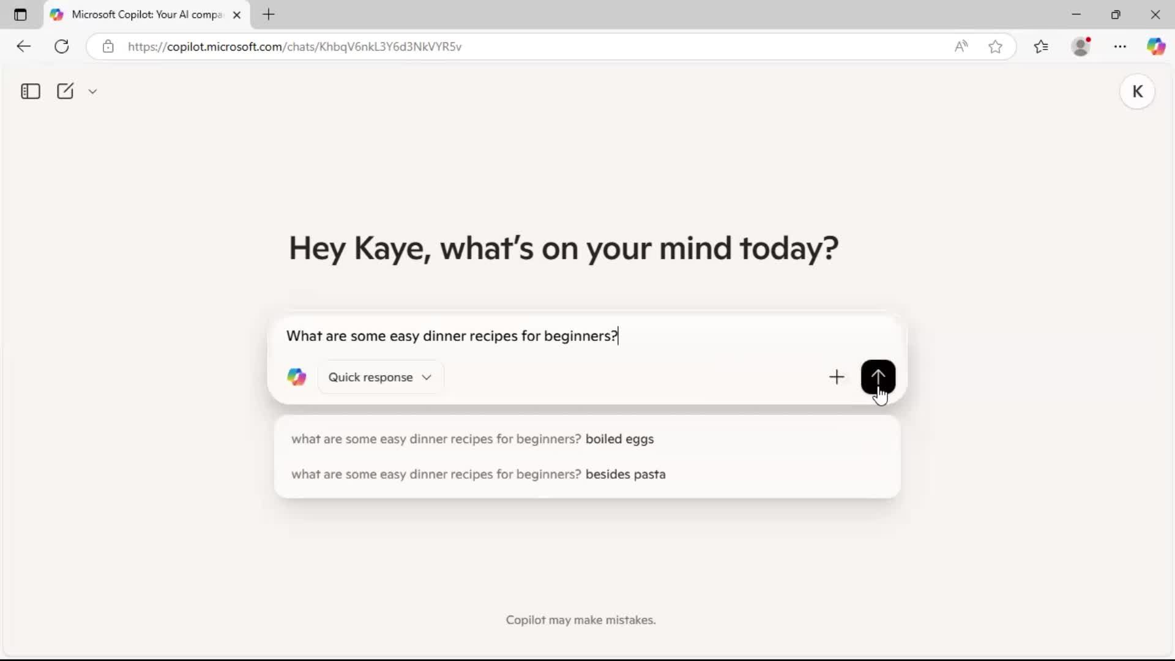This screenshot has height=661, width=1175.
Task: Click the browser back arrow
Action: [x=23, y=46]
